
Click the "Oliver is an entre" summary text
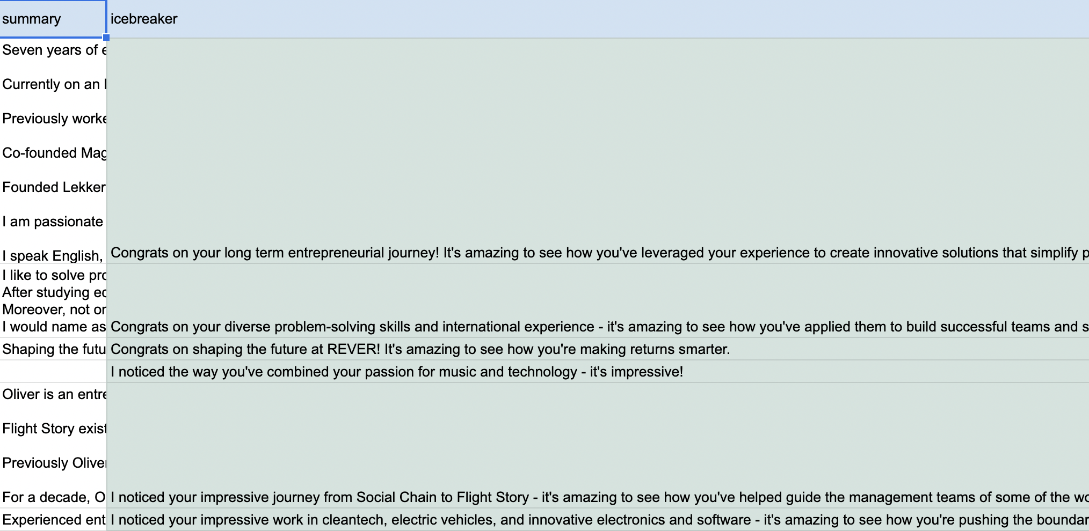click(x=54, y=395)
